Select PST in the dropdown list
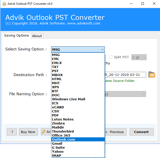Screen dimensions: 160x158 (78, 71)
